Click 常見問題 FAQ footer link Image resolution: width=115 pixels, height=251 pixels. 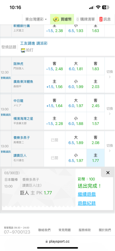click(64, 230)
